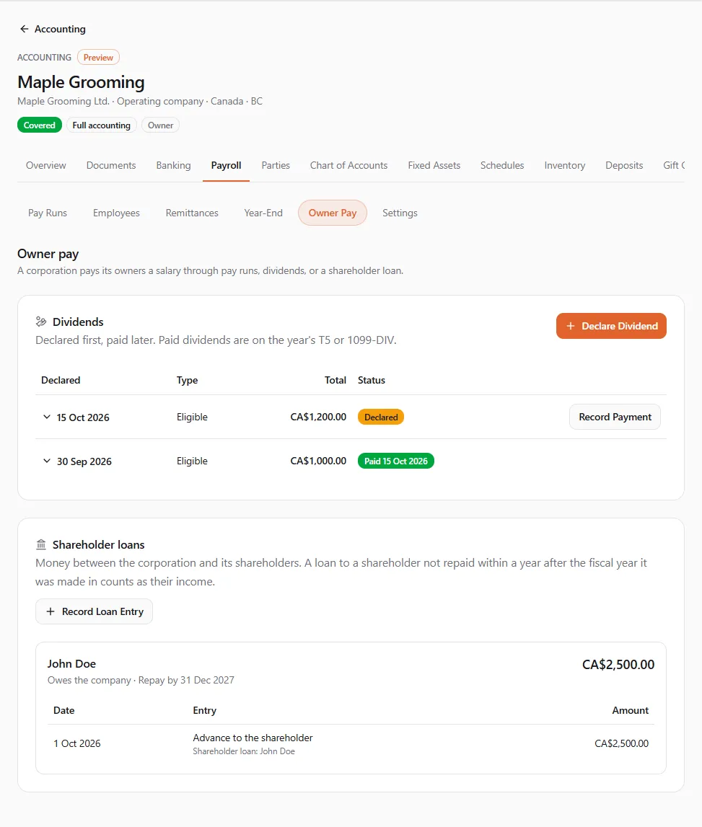The width and height of the screenshot is (702, 827).
Task: Click the Shareholder loan: John Doe subtext
Action: (x=244, y=751)
